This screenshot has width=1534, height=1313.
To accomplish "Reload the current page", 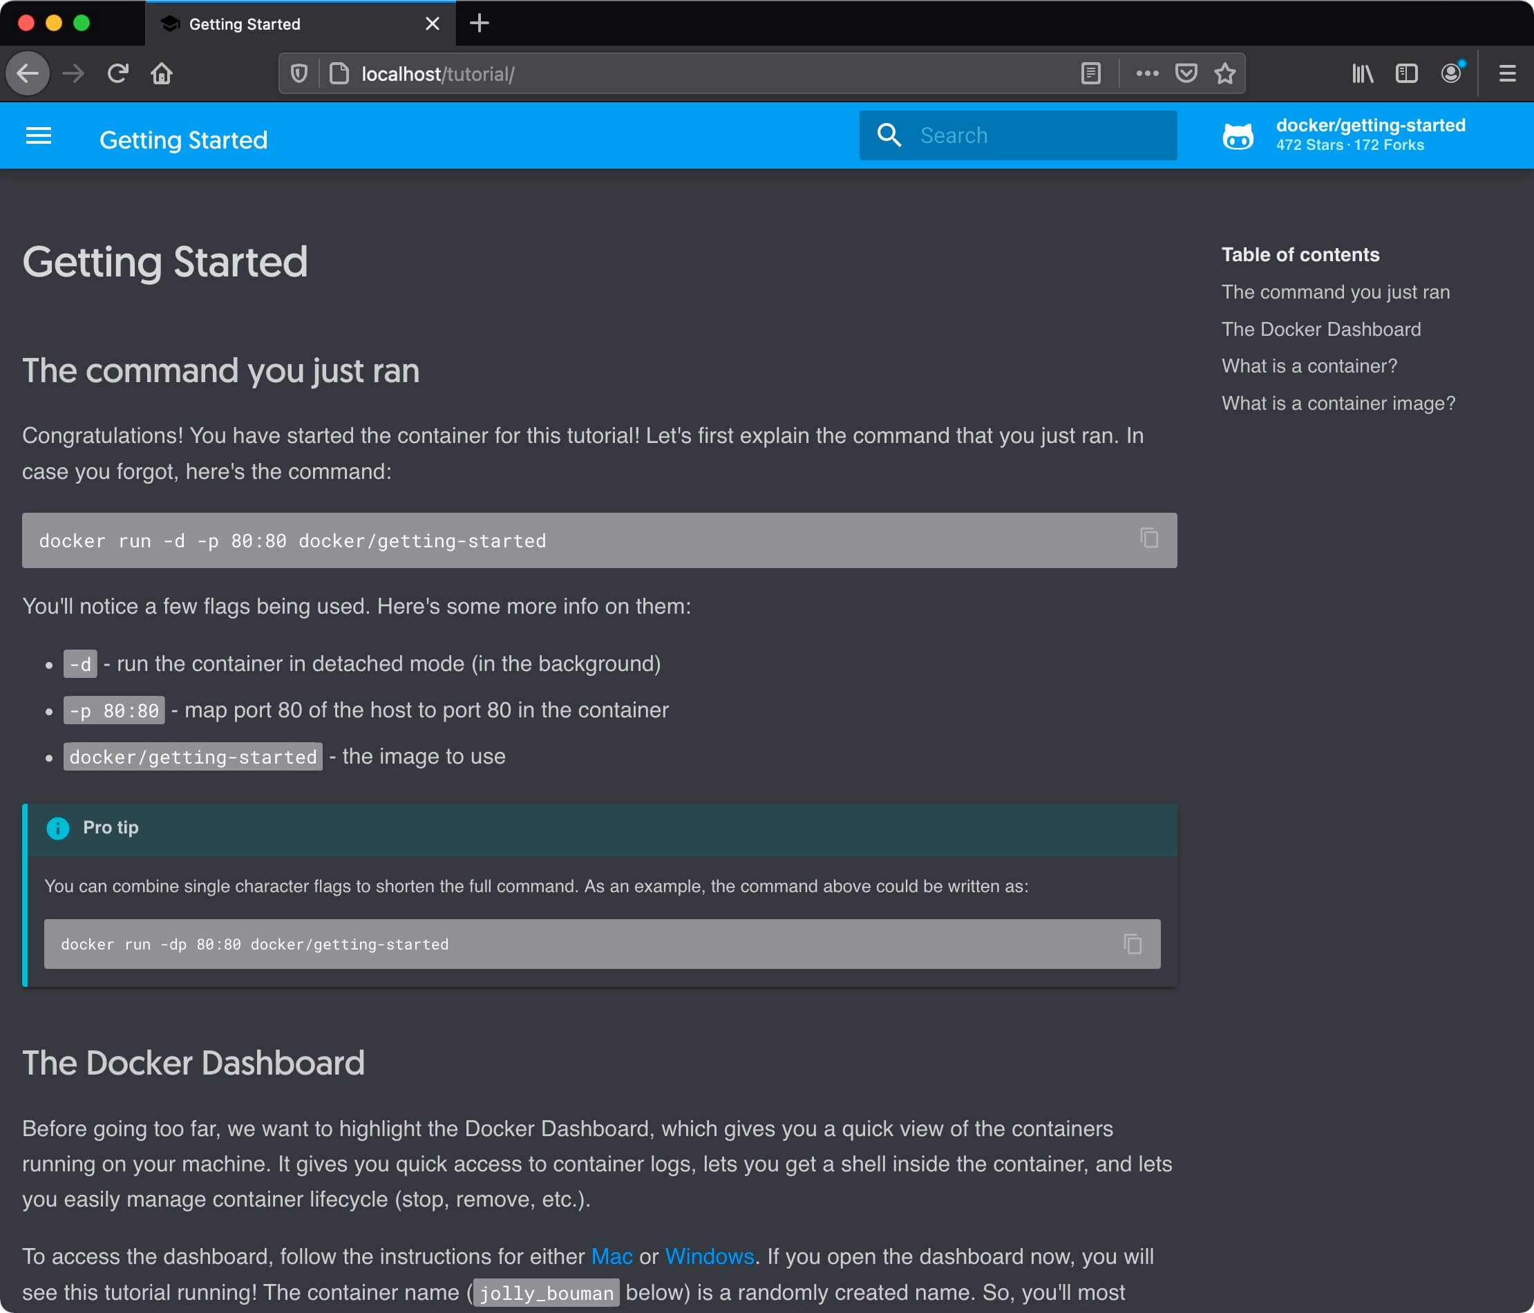I will [117, 73].
